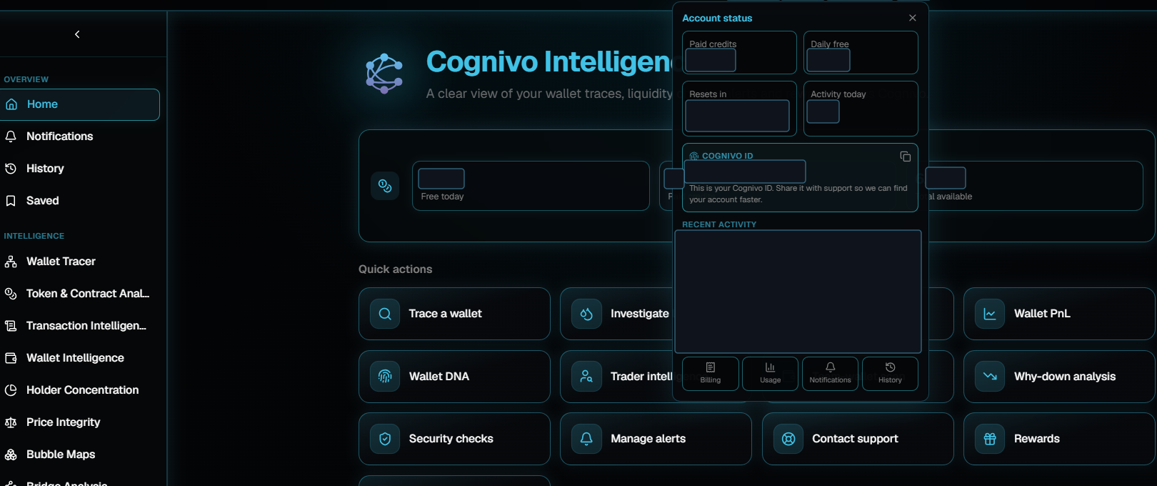This screenshot has width=1157, height=486.
Task: Start Trace a wallet quick action
Action: (454, 314)
